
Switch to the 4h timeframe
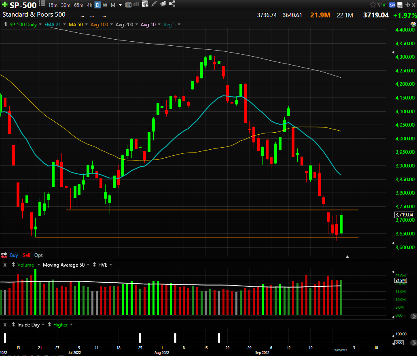(x=90, y=5)
